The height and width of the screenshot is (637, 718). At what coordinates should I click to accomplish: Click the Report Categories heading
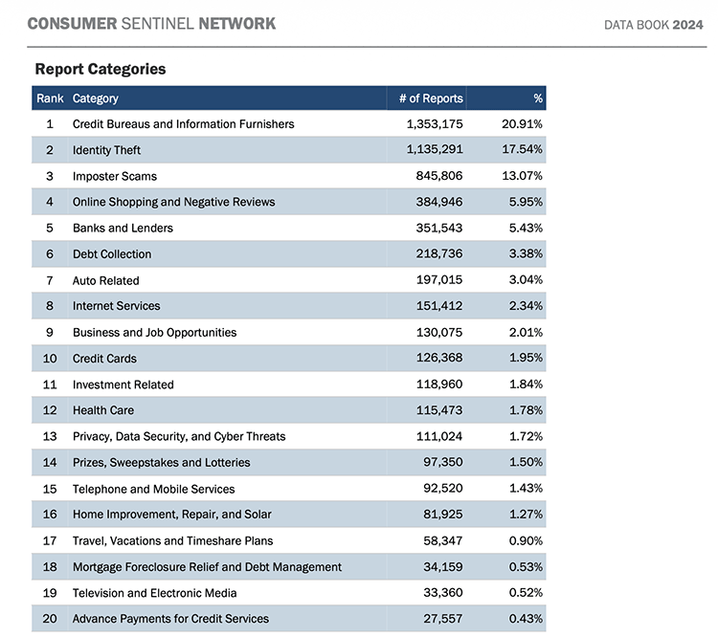coord(101,69)
